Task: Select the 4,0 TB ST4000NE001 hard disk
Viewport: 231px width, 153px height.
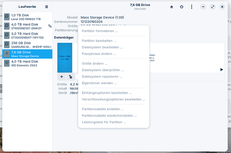Action: click(x=27, y=26)
